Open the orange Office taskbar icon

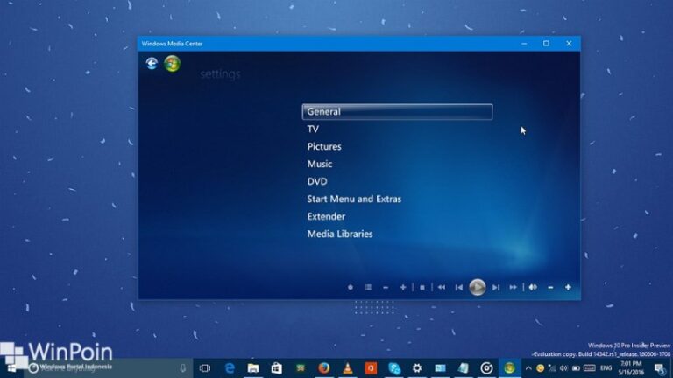click(371, 368)
